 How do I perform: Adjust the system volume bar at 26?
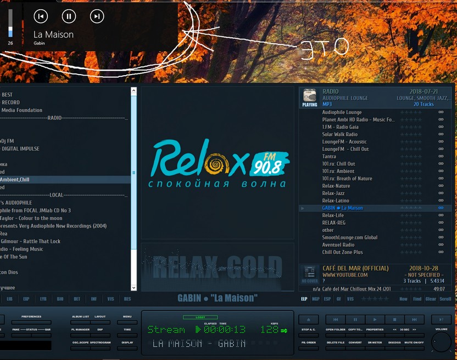click(x=10, y=24)
